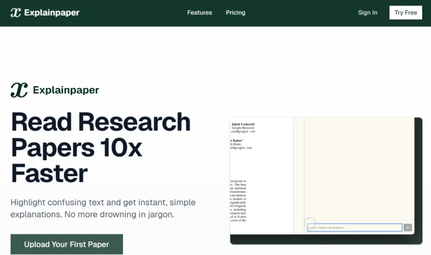This screenshot has height=255, width=431.
Task: Click the Sign In link
Action: (x=368, y=13)
